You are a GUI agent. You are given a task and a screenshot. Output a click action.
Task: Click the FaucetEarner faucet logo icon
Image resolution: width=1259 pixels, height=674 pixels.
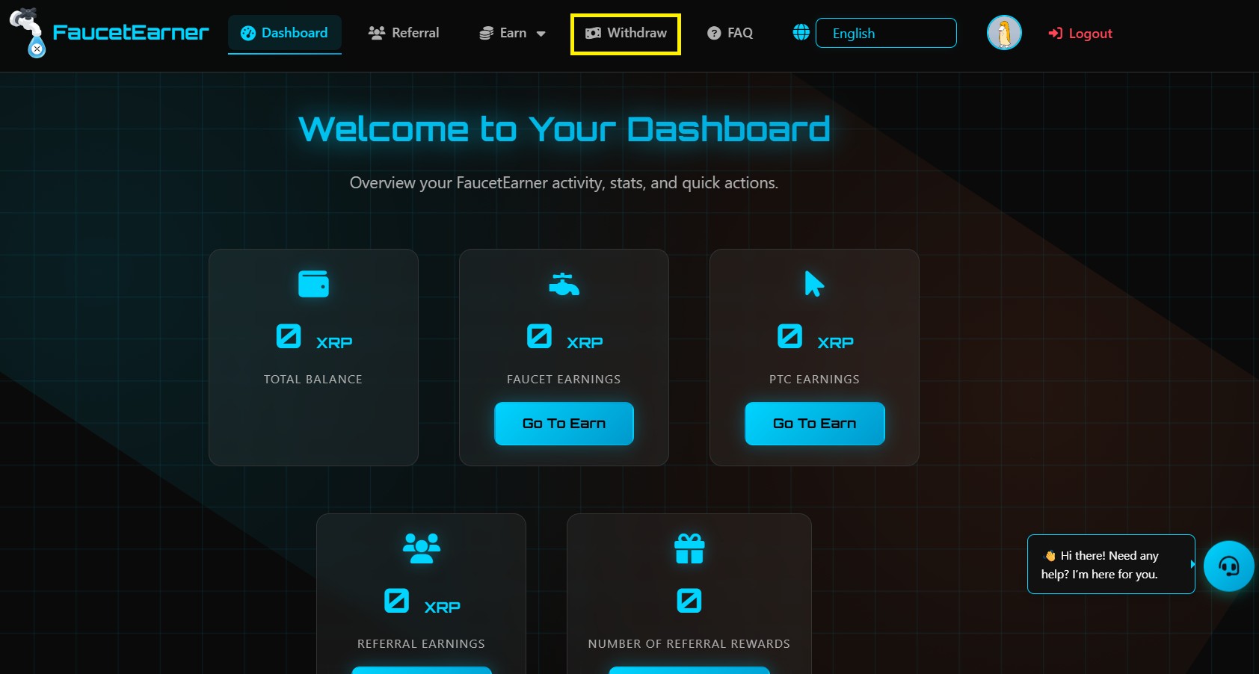[x=28, y=33]
